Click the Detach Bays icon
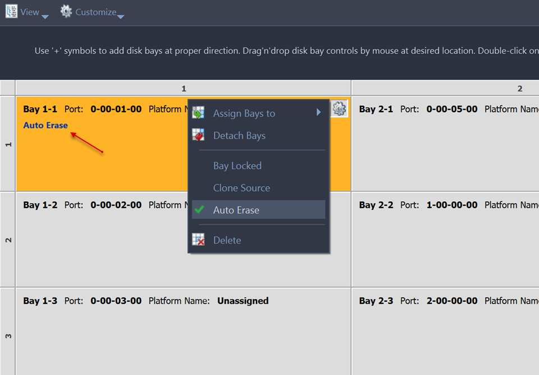This screenshot has height=375, width=539. click(x=198, y=136)
